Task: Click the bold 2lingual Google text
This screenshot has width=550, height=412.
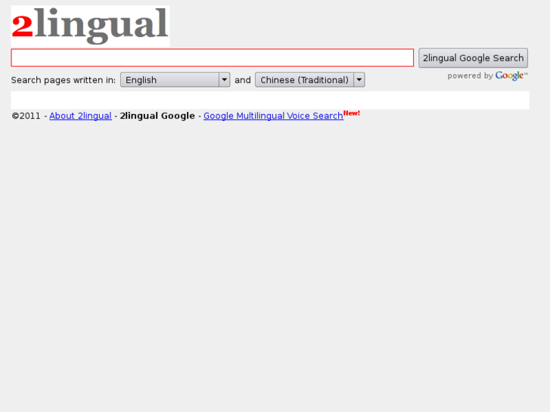Action: click(157, 116)
